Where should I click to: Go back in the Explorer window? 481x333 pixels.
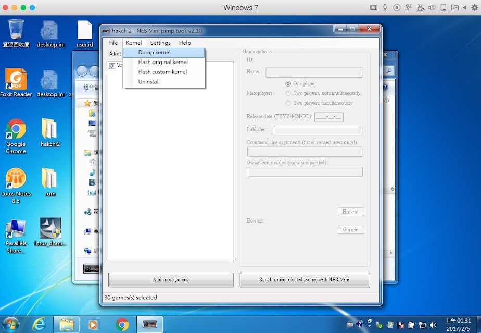[x=82, y=71]
